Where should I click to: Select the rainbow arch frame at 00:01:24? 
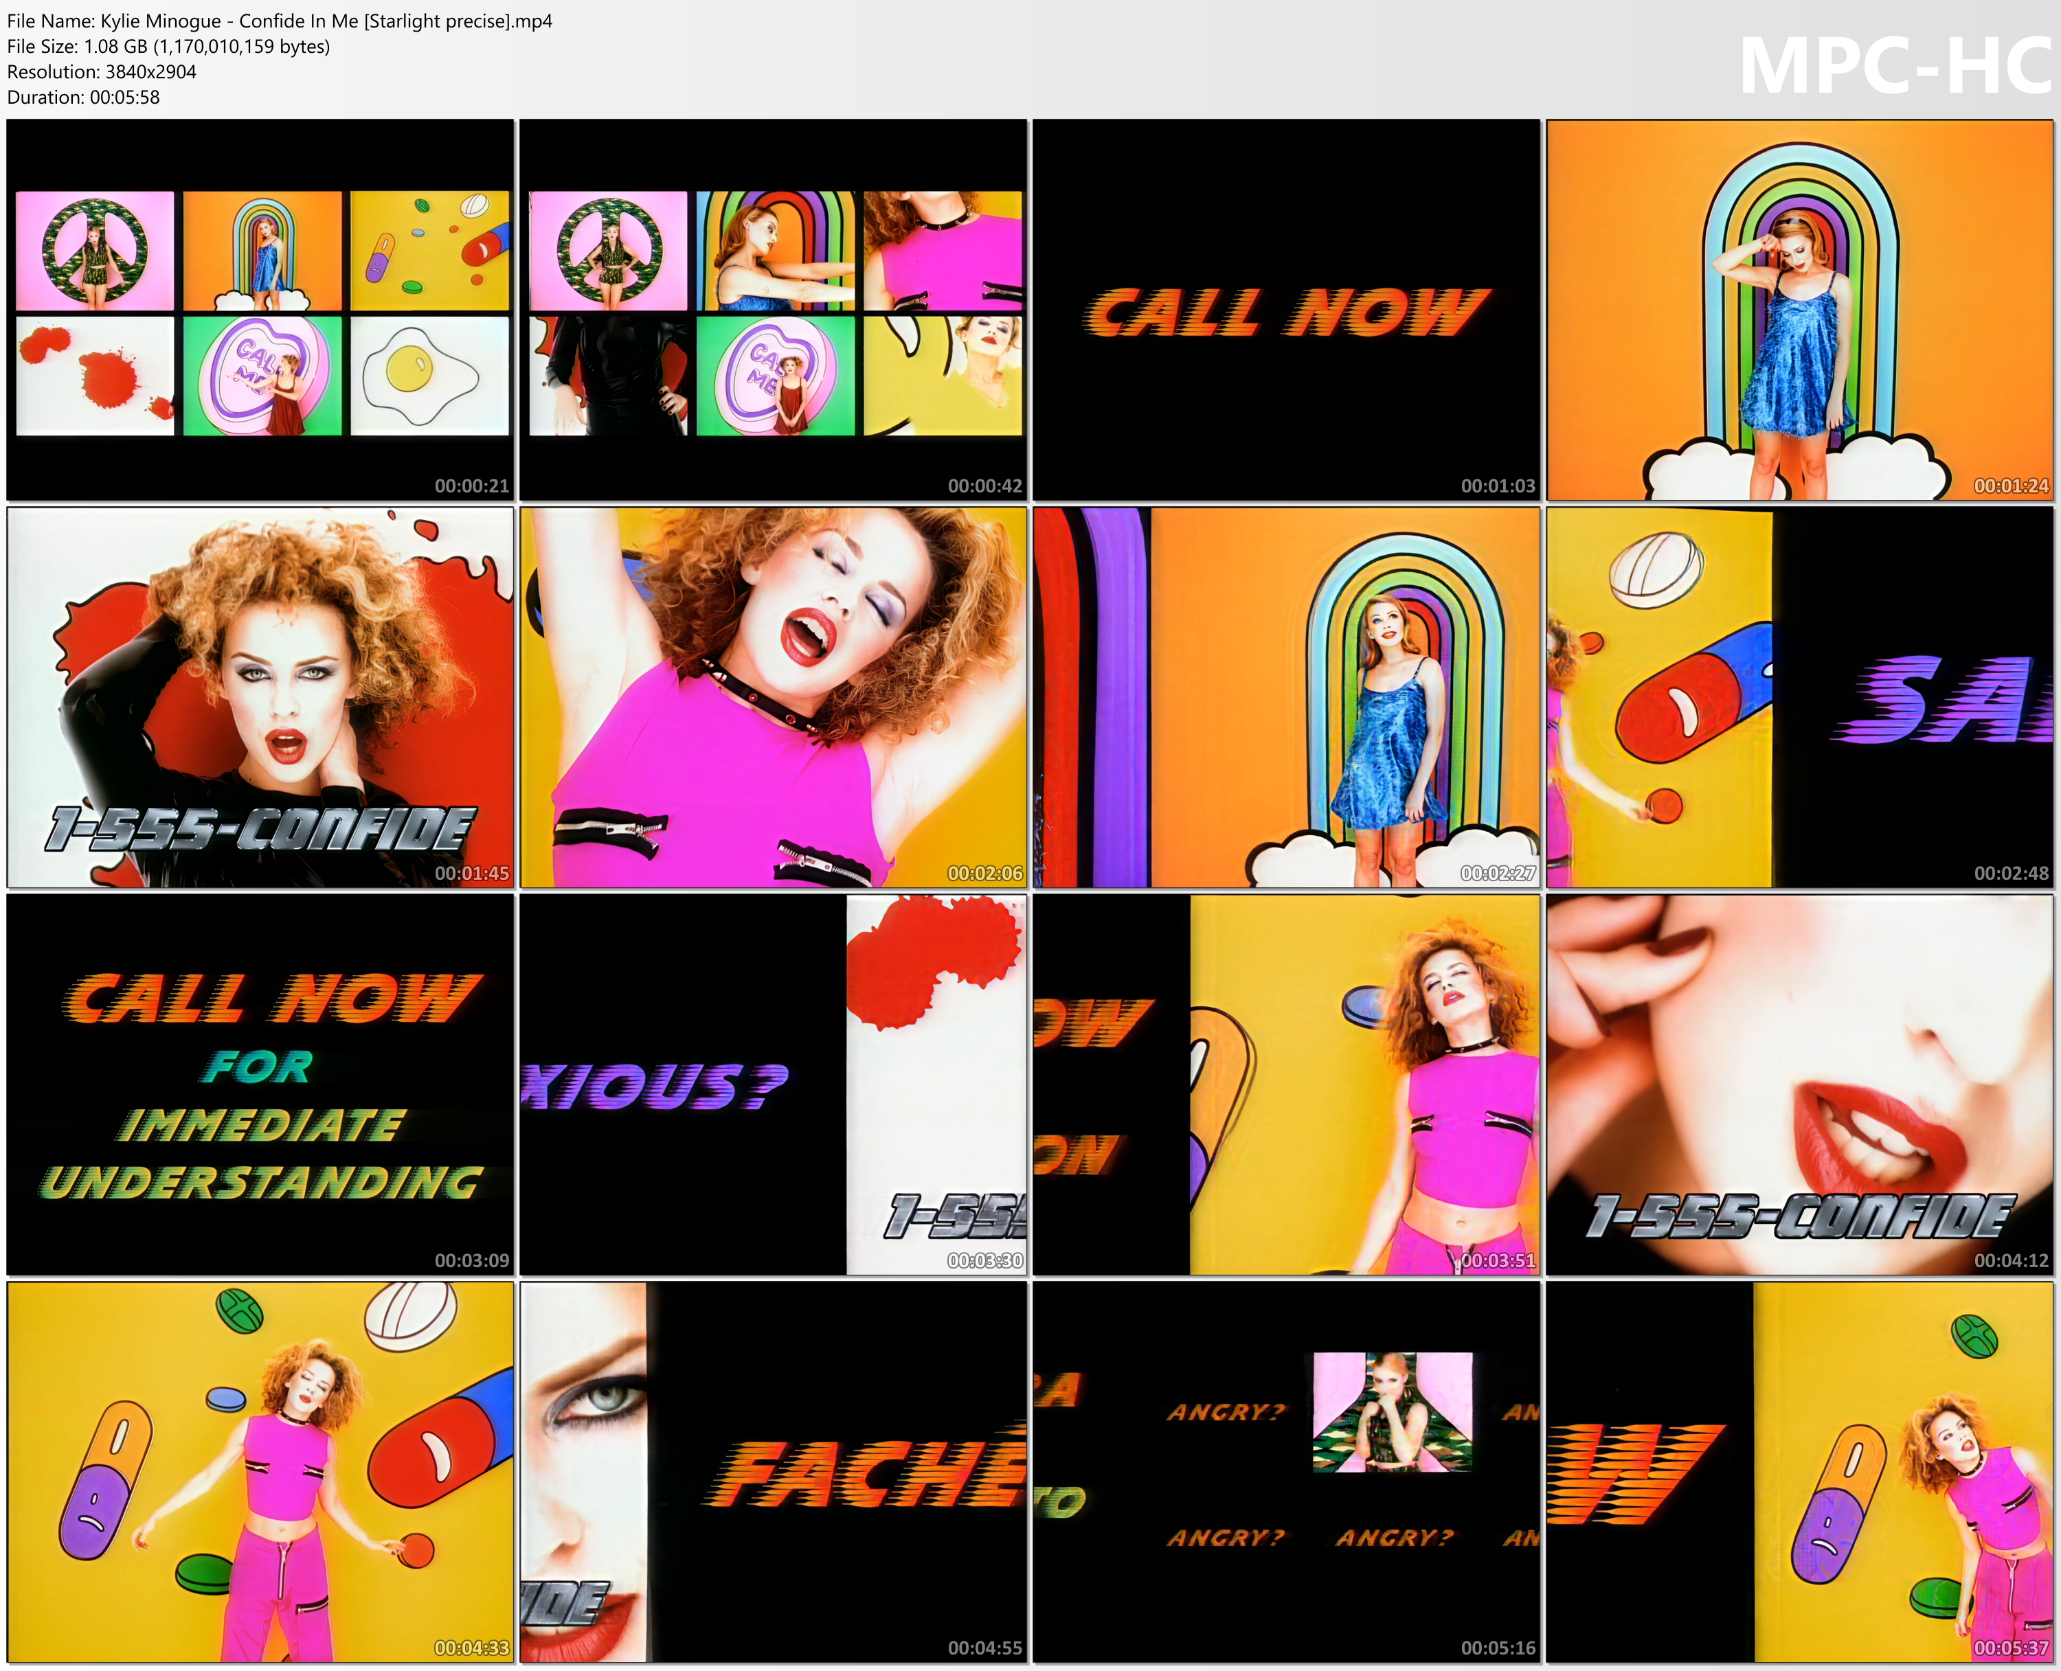click(1799, 310)
